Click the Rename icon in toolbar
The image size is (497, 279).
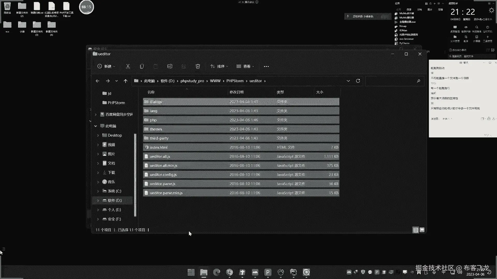tap(170, 66)
